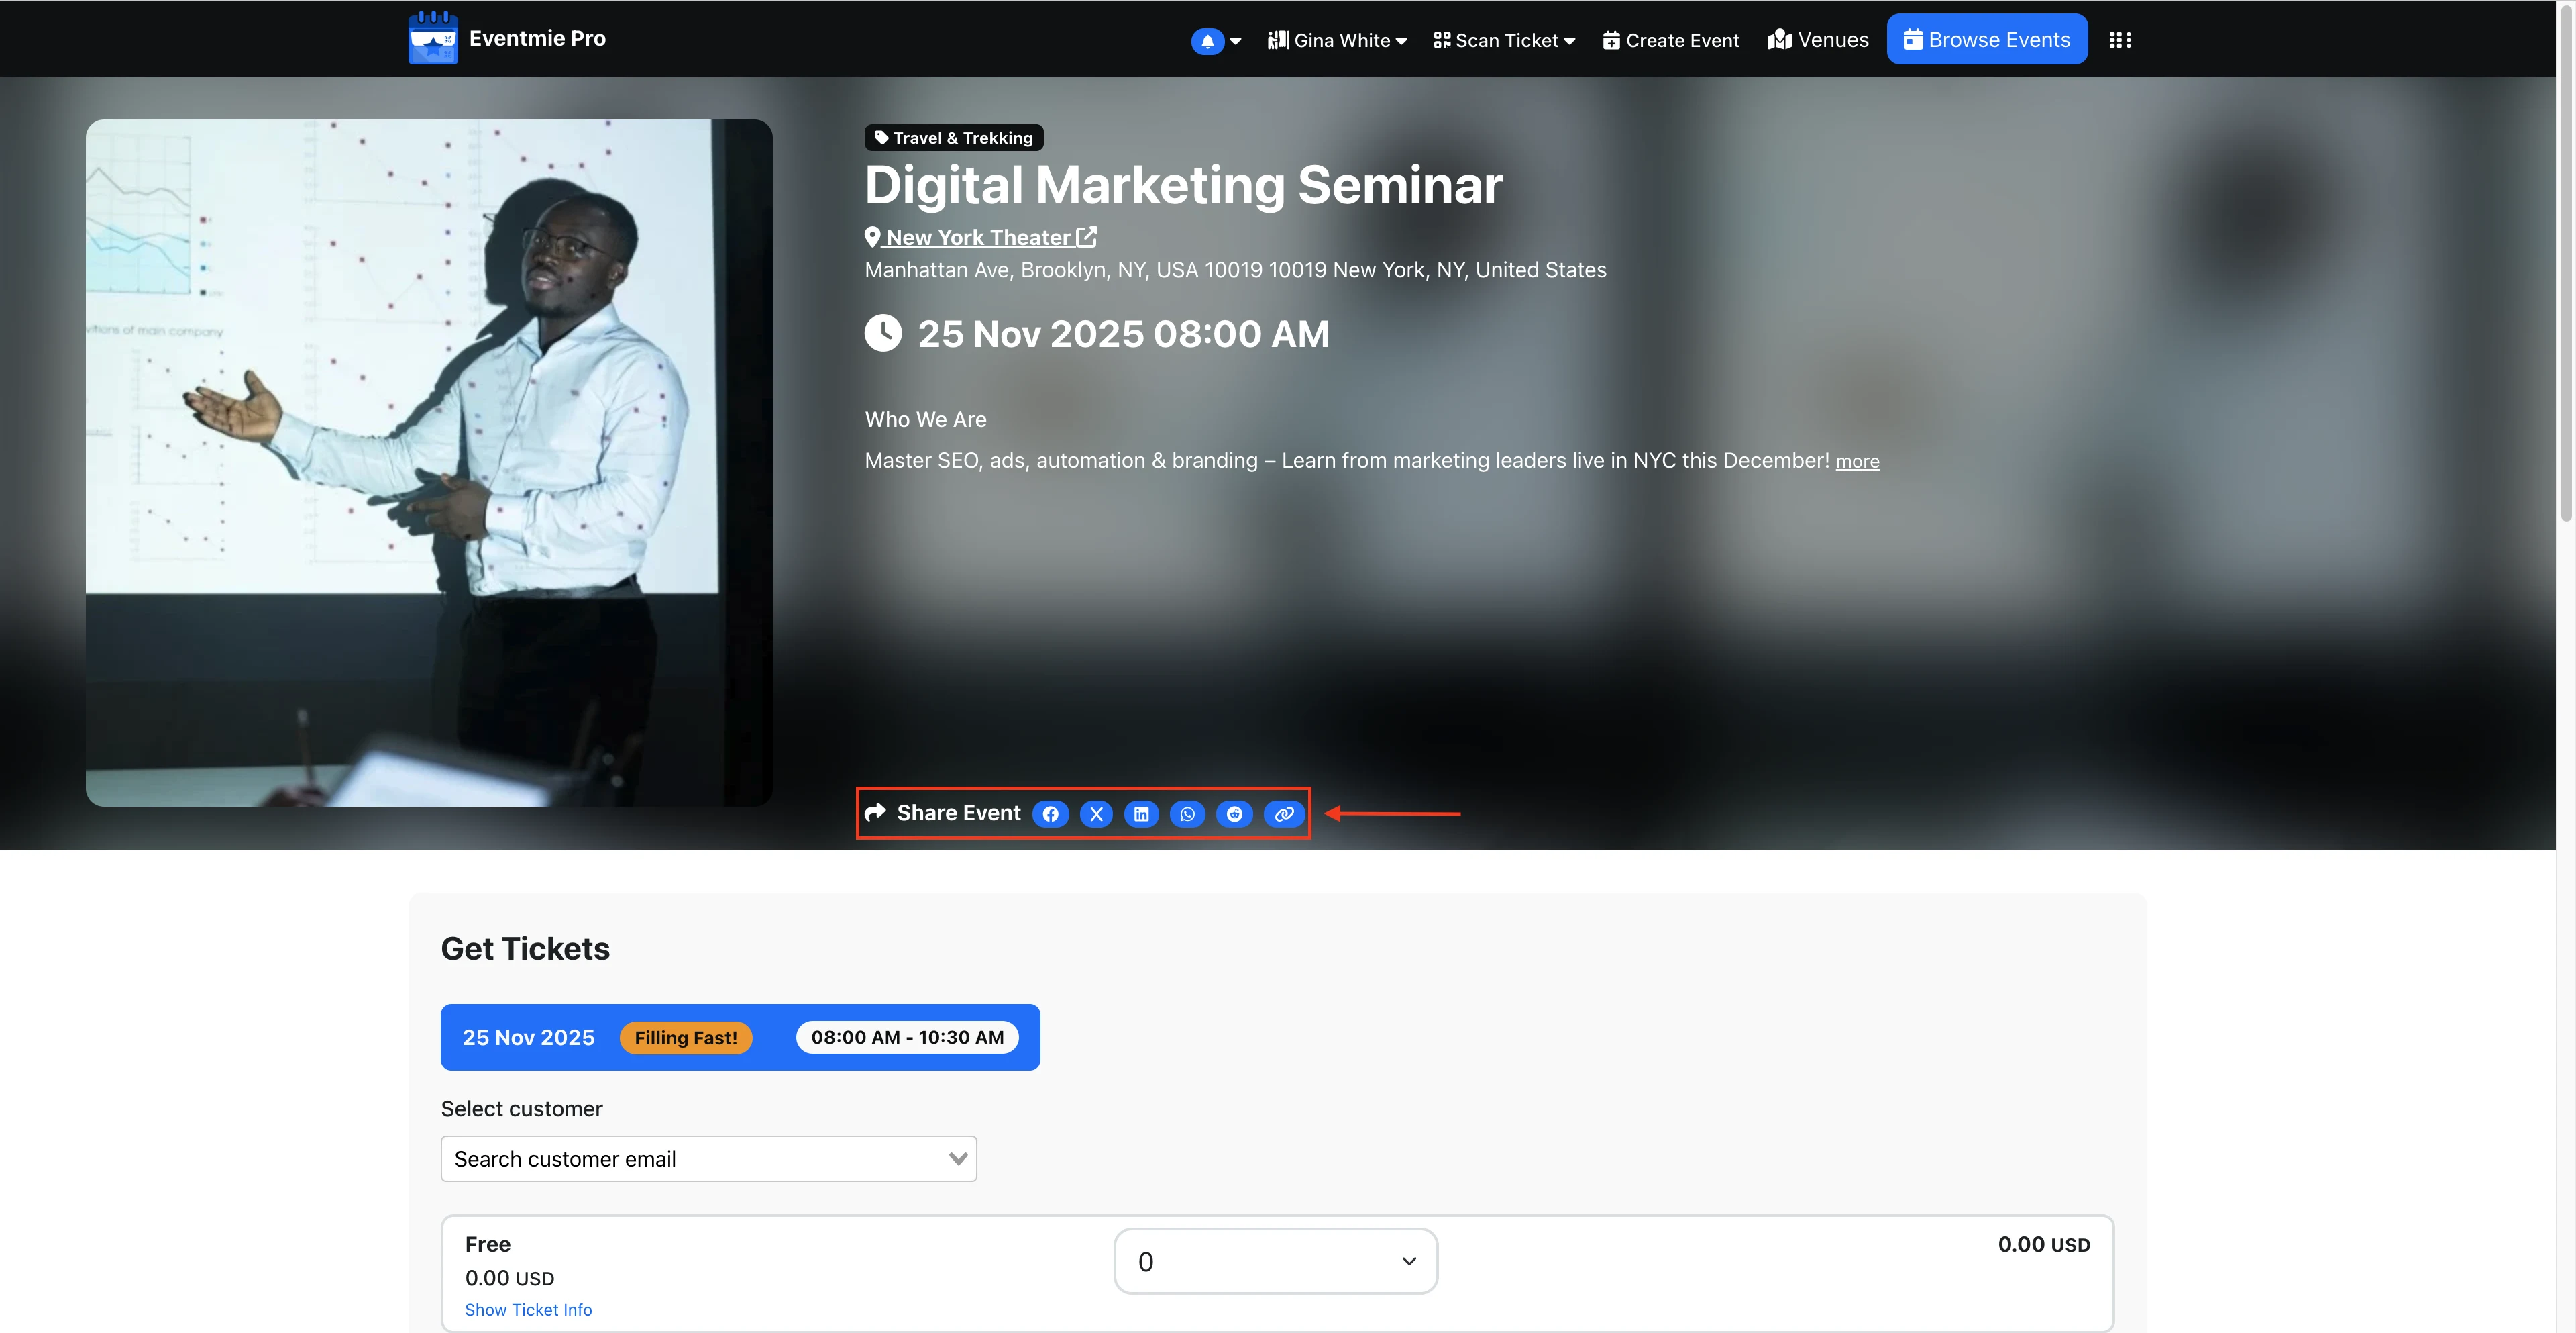The width and height of the screenshot is (2576, 1333).
Task: Click the Who We Are heading
Action: pos(925,419)
